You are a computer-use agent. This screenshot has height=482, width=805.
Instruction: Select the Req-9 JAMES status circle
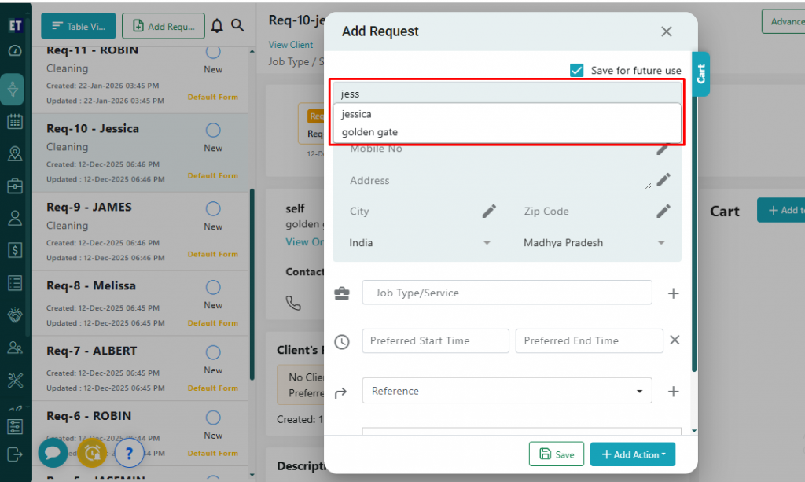click(x=213, y=208)
